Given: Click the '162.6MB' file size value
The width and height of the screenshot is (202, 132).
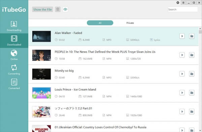Looking at the screenshot, I should (88, 59).
